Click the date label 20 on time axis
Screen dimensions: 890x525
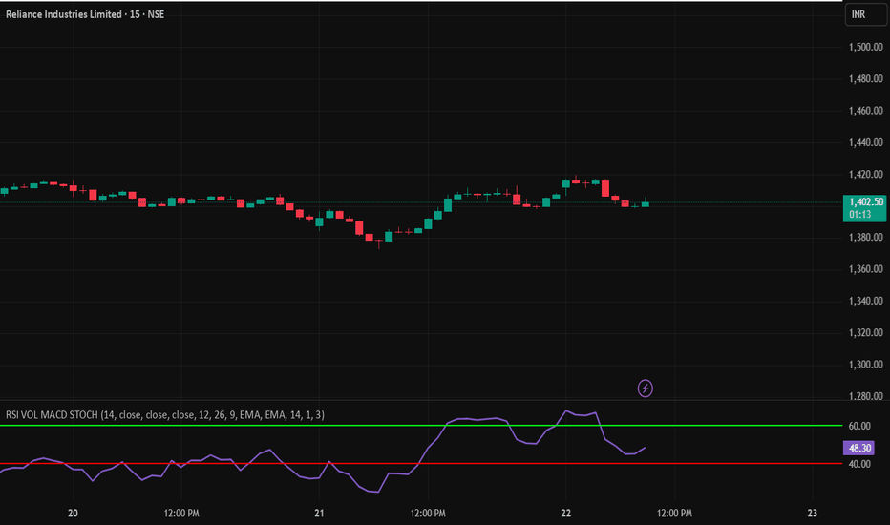pos(73,514)
